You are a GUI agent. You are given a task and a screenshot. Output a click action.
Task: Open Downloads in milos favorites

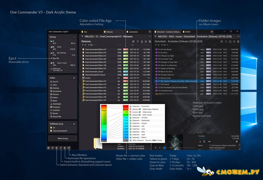point(56,104)
